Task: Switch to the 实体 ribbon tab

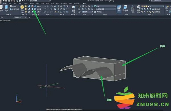Action: [10, 3]
